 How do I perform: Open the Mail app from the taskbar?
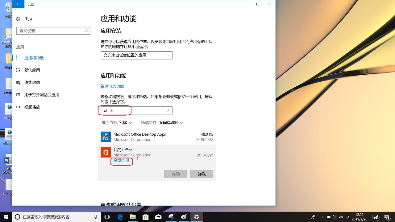click(158, 217)
